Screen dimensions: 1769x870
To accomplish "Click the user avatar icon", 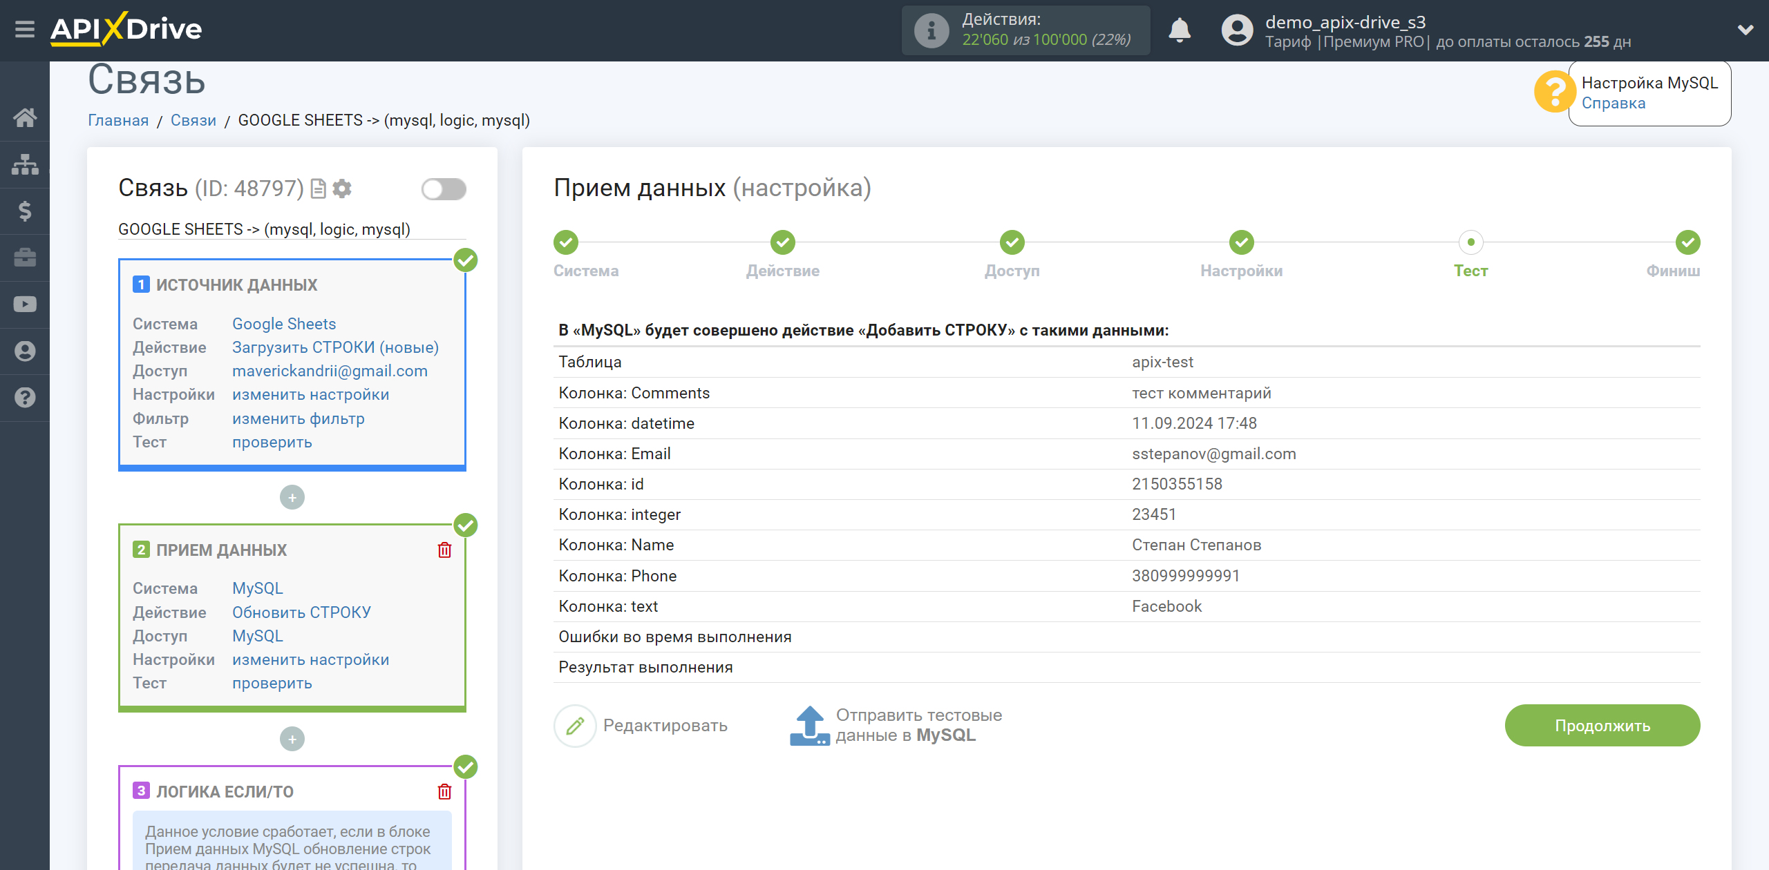I will point(1237,30).
